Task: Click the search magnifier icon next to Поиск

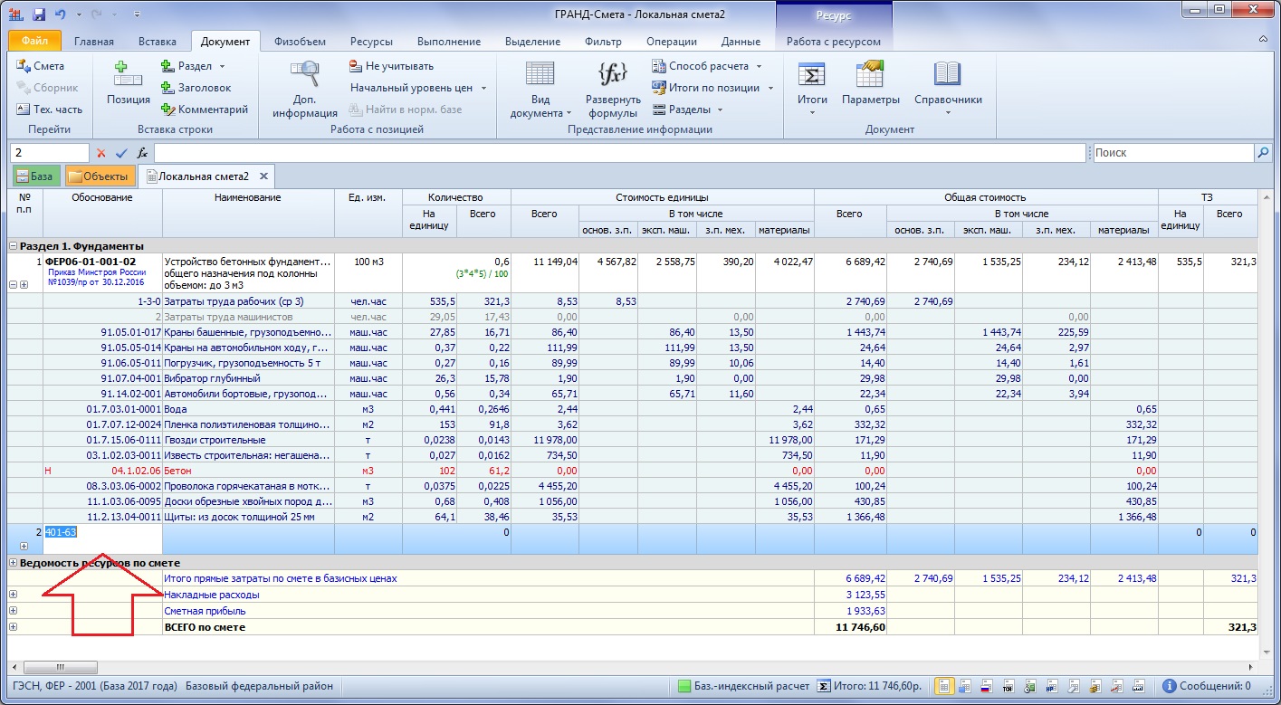Action: coord(1263,153)
